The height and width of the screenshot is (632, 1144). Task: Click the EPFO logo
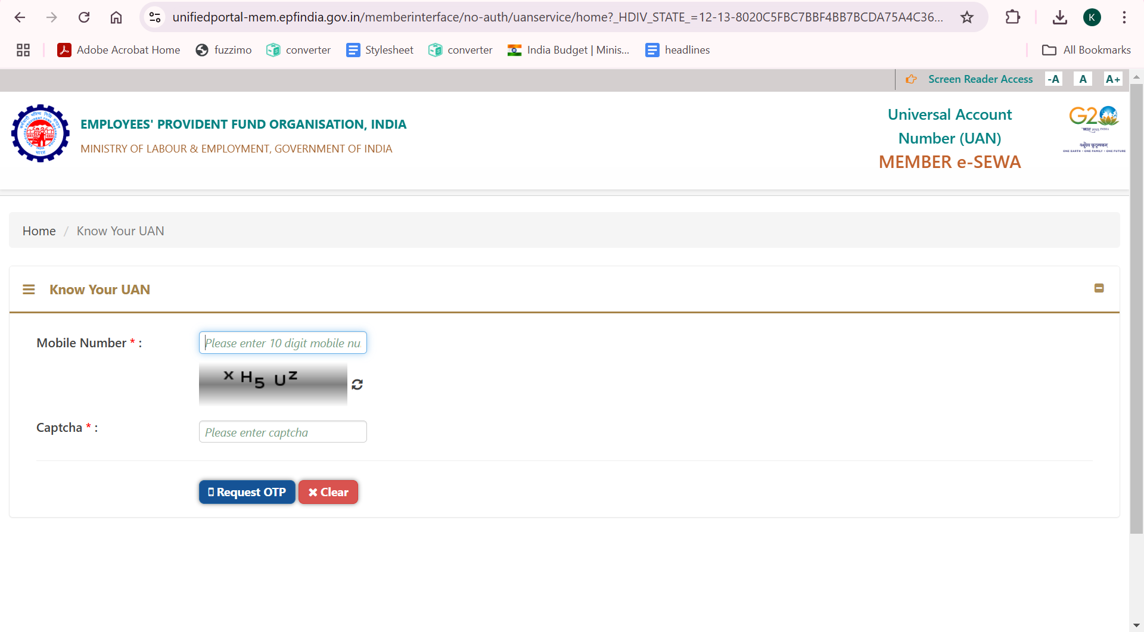(39, 133)
